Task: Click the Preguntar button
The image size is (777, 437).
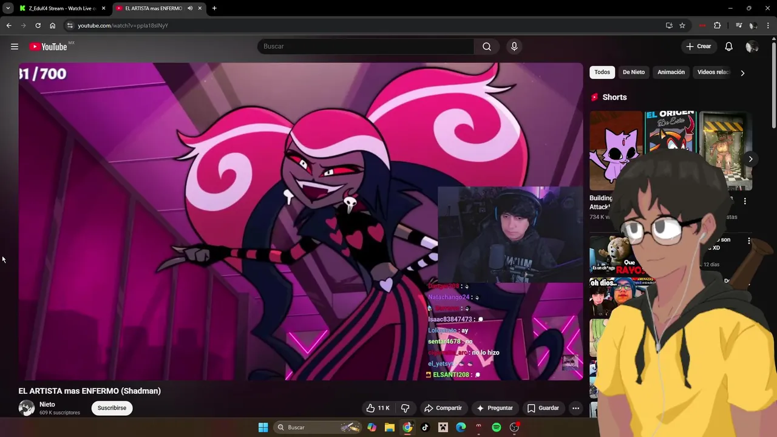Action: click(x=495, y=408)
